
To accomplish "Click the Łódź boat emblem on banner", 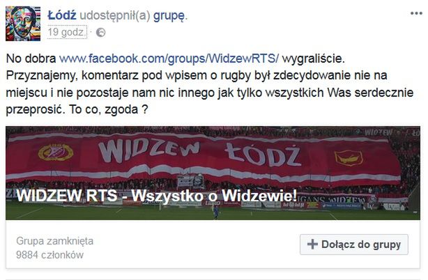I will [x=349, y=158].
